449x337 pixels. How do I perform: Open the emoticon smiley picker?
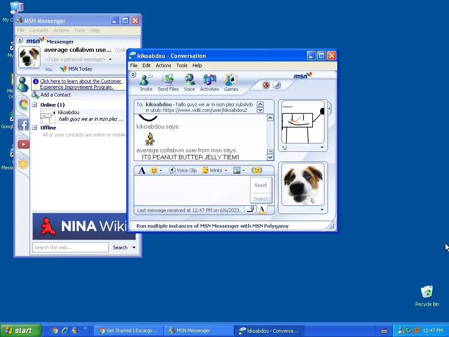[x=154, y=171]
